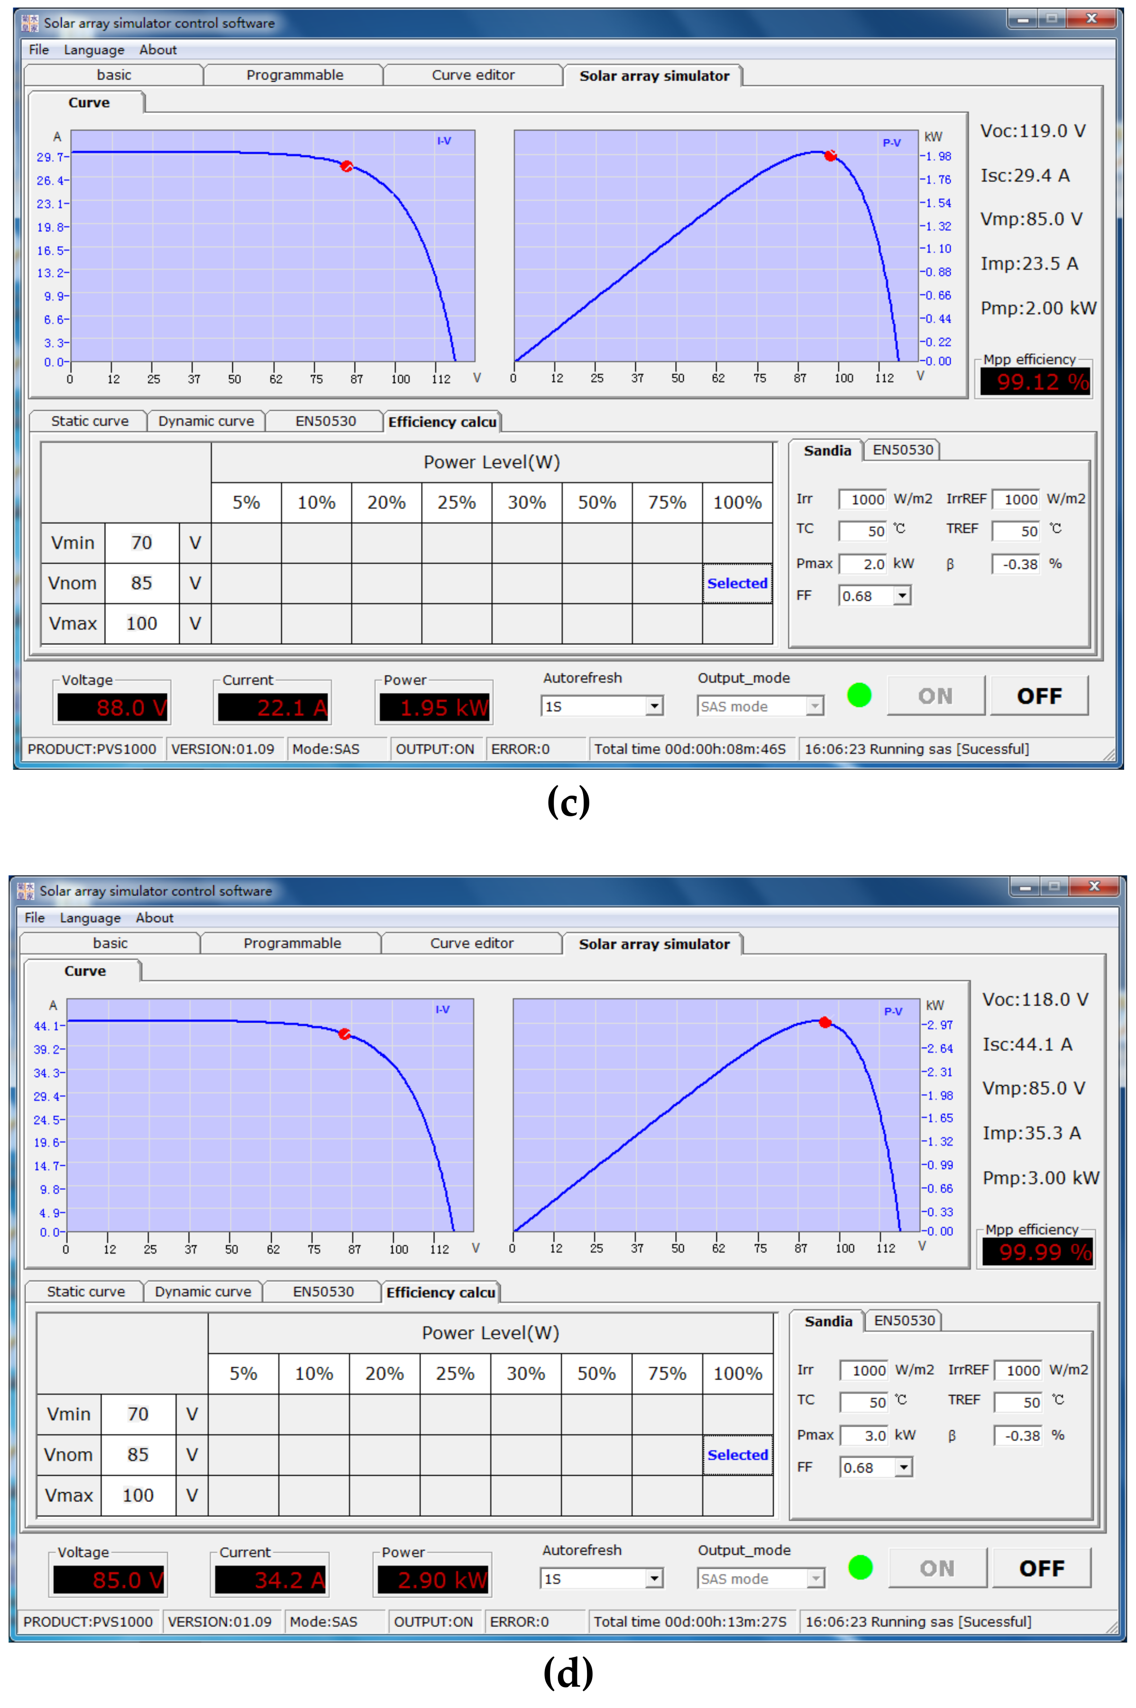Screen dimensions: 1136x1708
Task: Expand FF dropdown showing 0.68 in bottom window
Action: click(903, 1468)
